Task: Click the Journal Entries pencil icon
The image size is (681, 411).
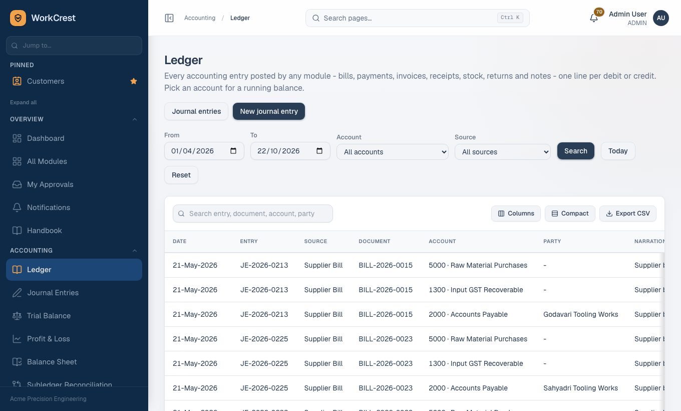Action: (x=17, y=293)
